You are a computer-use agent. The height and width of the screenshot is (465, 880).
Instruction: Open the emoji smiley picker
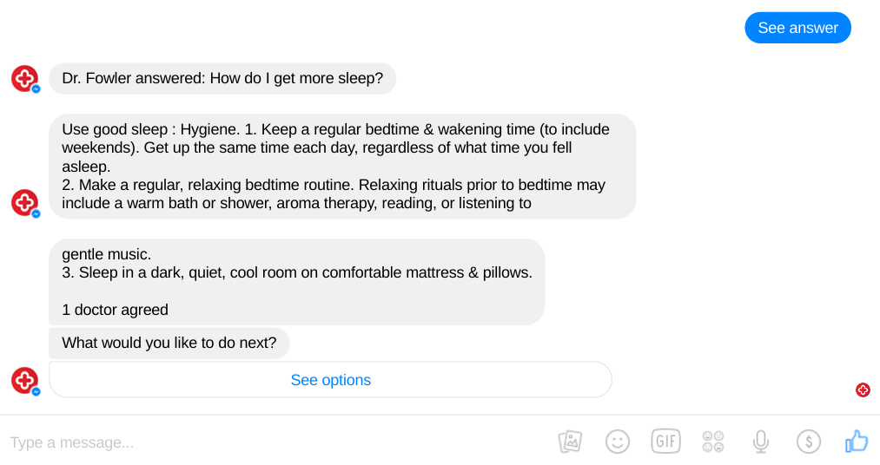point(618,442)
